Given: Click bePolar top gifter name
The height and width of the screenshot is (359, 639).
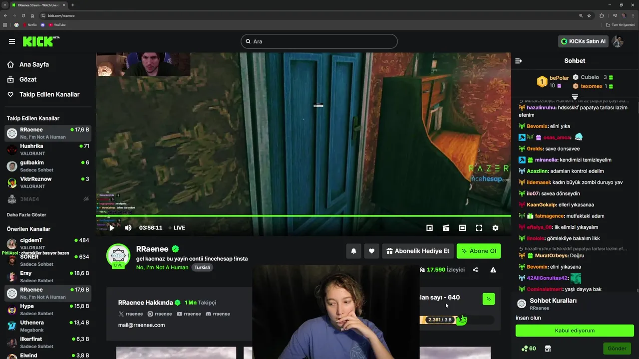Looking at the screenshot, I should (559, 78).
